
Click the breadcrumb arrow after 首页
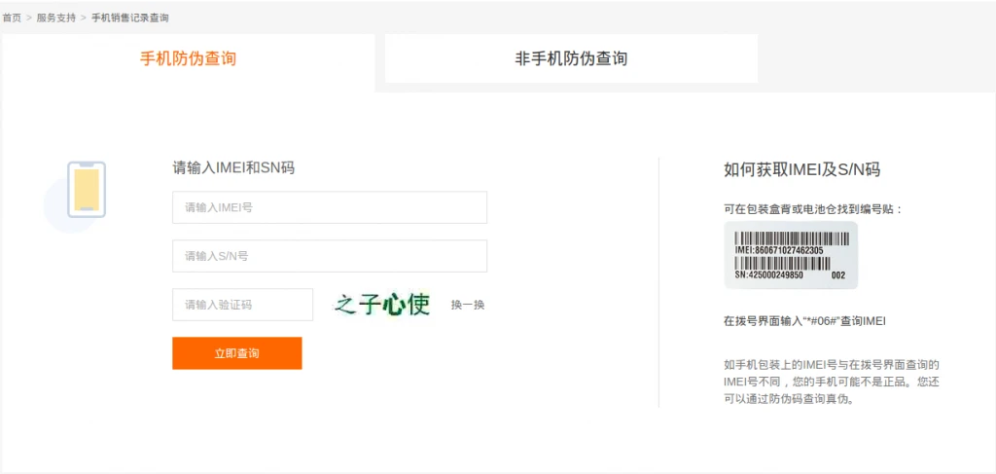[x=29, y=18]
